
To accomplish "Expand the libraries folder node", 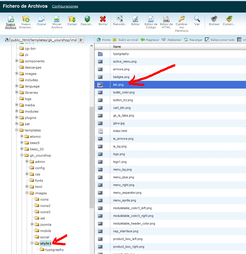I will coord(17,92).
